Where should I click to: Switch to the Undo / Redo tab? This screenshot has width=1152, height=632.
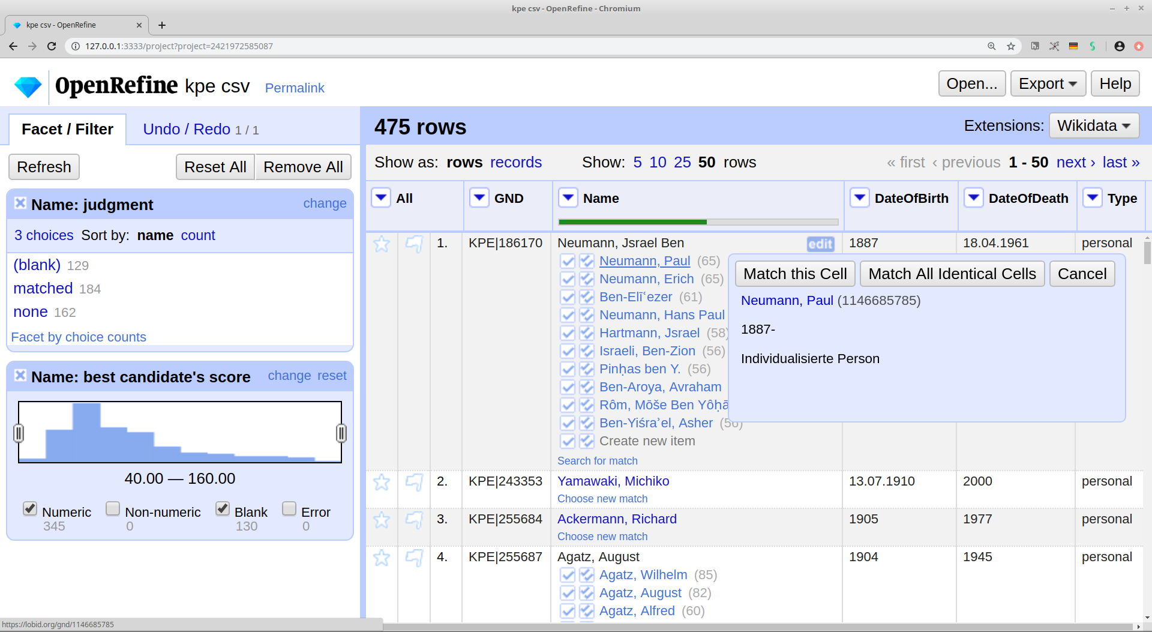click(x=200, y=129)
